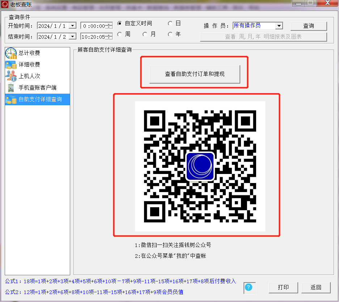
Task: Click 查看 周,月,年 明细报表及图表 button
Action: pyautogui.click(x=263, y=37)
